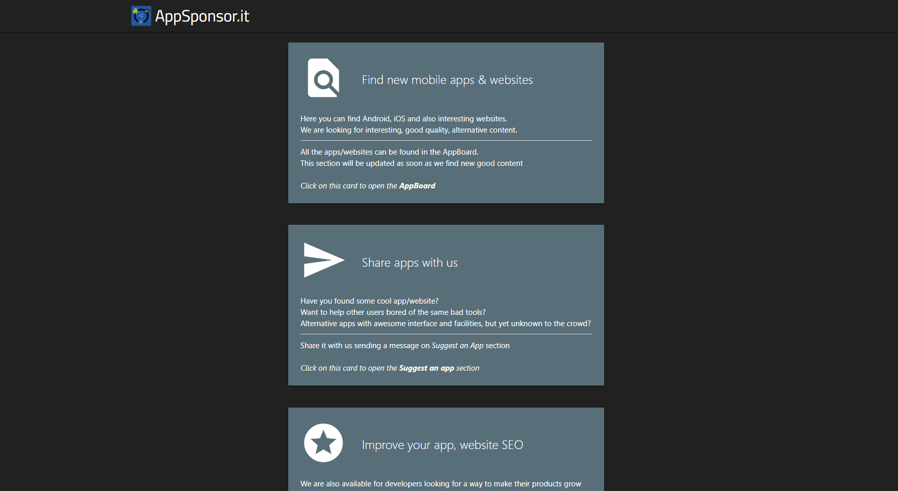
Task: Click the share symbol inside the logo icon
Action: click(141, 15)
